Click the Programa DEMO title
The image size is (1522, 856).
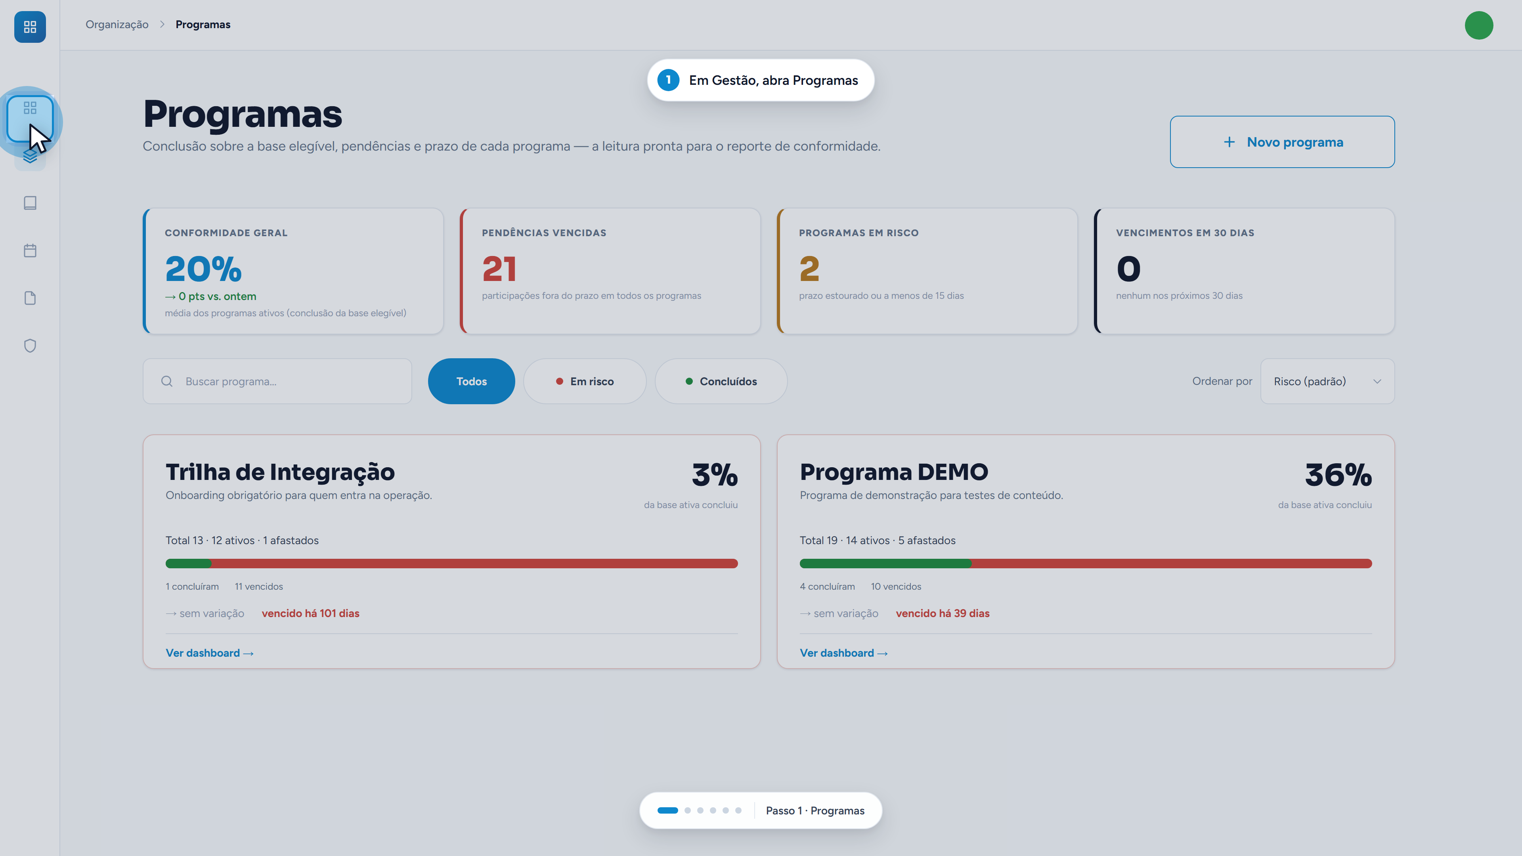(x=894, y=472)
